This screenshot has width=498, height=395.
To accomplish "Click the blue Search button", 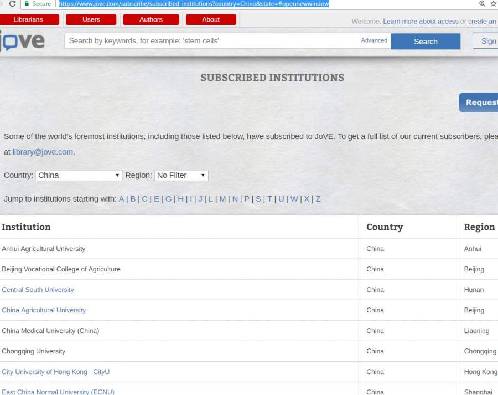I will [x=426, y=42].
